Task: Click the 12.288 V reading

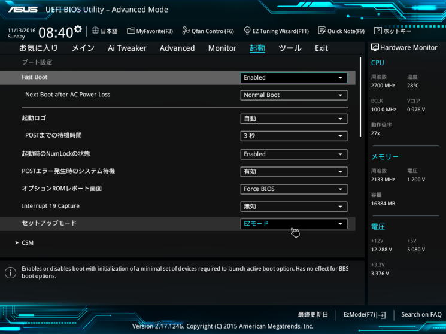Action: pos(381,250)
